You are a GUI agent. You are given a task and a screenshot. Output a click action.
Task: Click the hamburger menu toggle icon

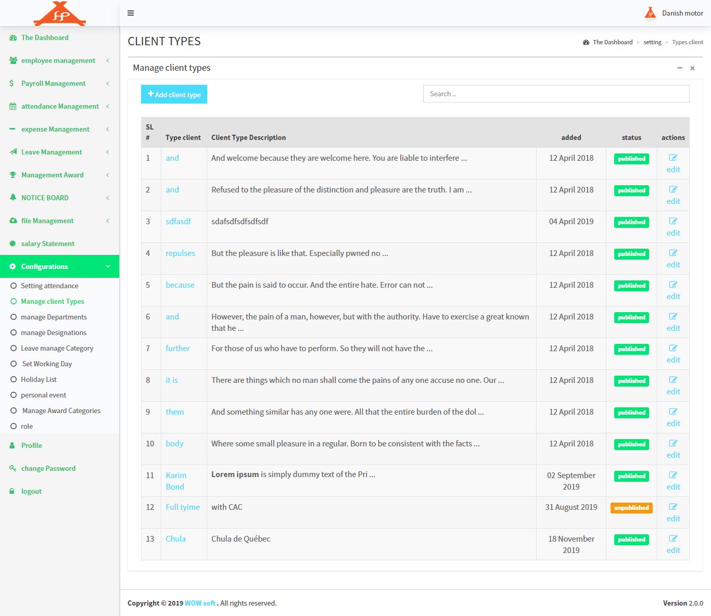click(x=131, y=13)
